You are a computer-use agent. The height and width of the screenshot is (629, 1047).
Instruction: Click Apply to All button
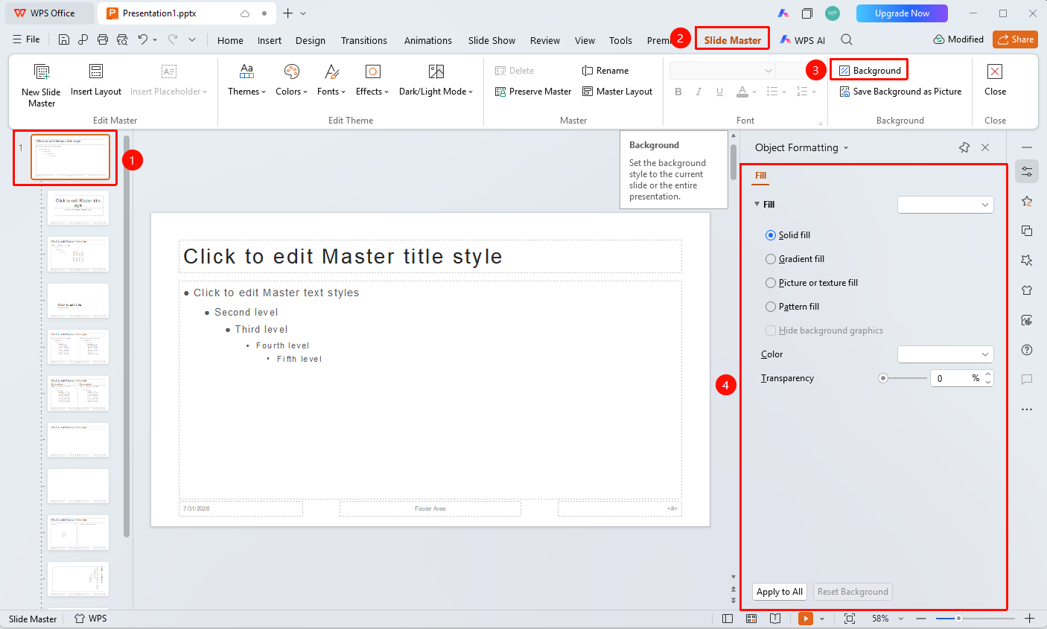[x=780, y=592]
